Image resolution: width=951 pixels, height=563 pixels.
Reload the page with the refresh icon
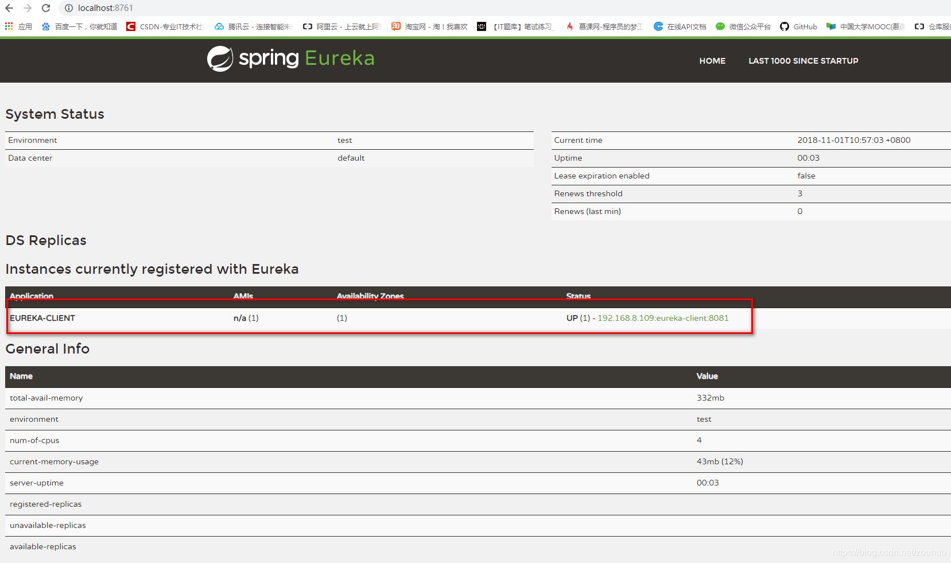(x=46, y=8)
